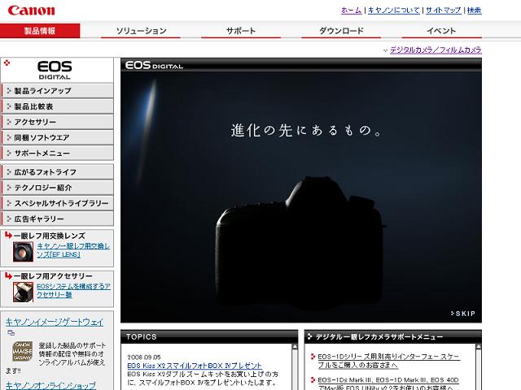Open キヤノンオンラインショップ link

50,385
